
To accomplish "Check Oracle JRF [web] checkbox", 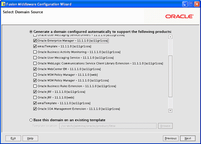I will point(35,97).
